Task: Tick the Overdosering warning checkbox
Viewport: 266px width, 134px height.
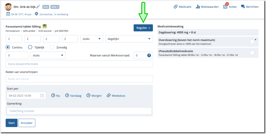Action: point(252,42)
